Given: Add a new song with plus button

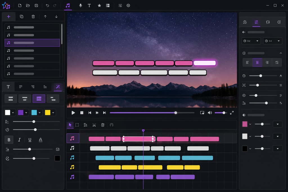Looking at the screenshot, I should pos(8,17).
